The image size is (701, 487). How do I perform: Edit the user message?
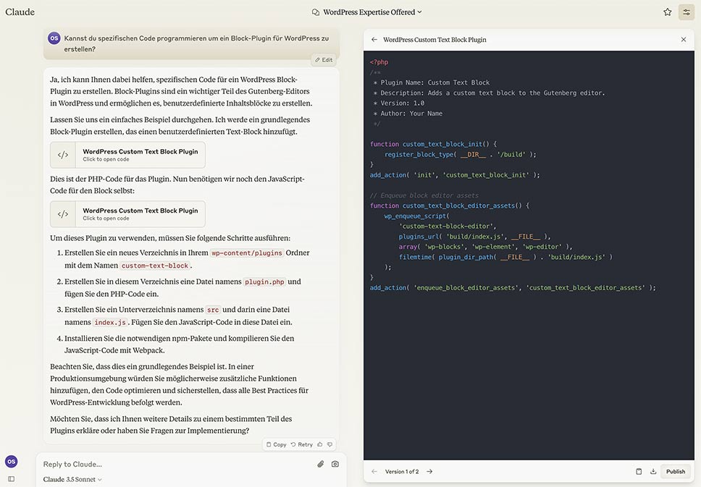click(x=324, y=60)
